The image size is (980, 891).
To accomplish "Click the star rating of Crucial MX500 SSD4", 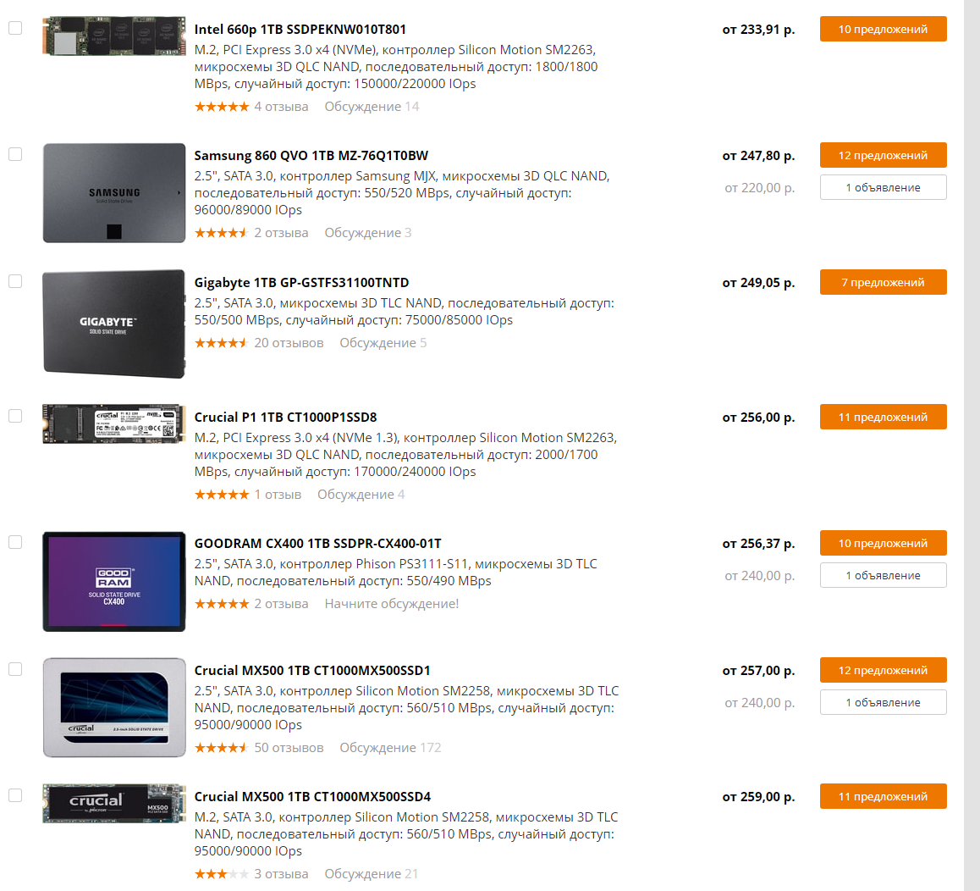I will click(x=221, y=873).
